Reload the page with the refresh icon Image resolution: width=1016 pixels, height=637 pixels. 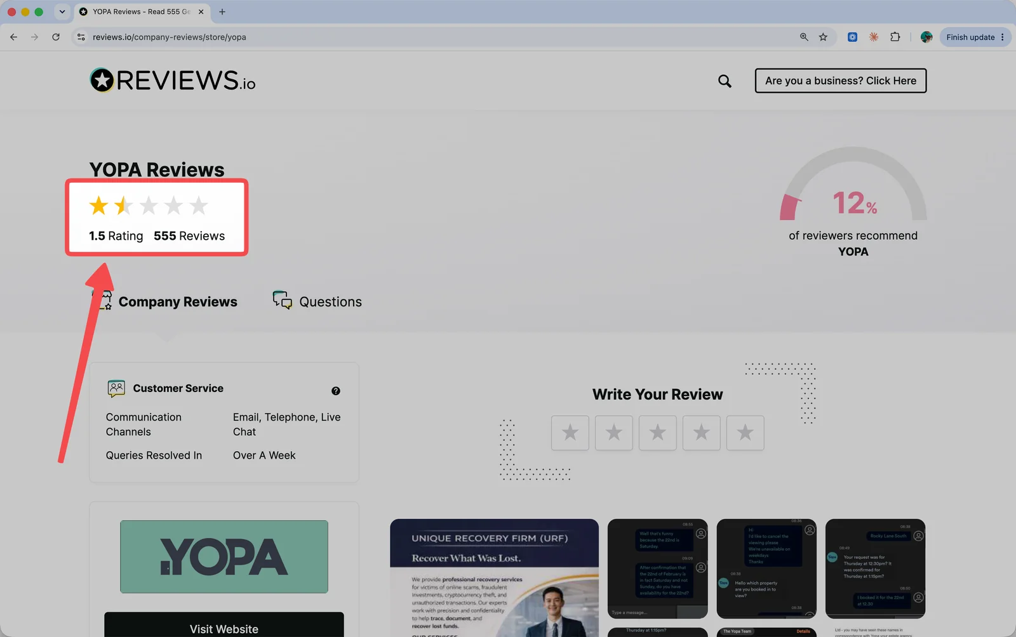(x=56, y=37)
